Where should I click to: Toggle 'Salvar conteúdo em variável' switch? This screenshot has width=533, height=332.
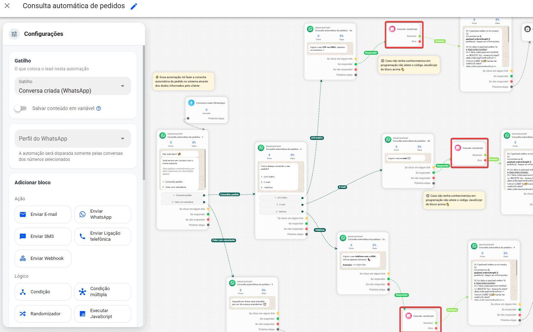21,108
